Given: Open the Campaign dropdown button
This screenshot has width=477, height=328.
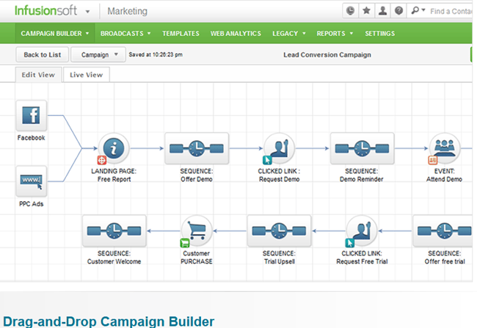Looking at the screenshot, I should coord(98,55).
